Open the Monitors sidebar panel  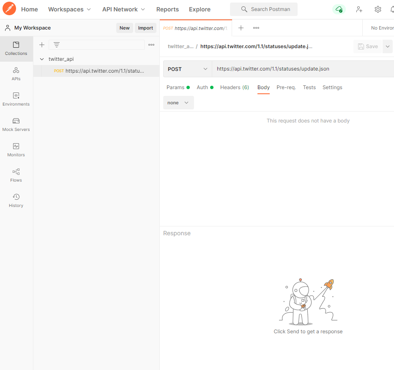16,150
